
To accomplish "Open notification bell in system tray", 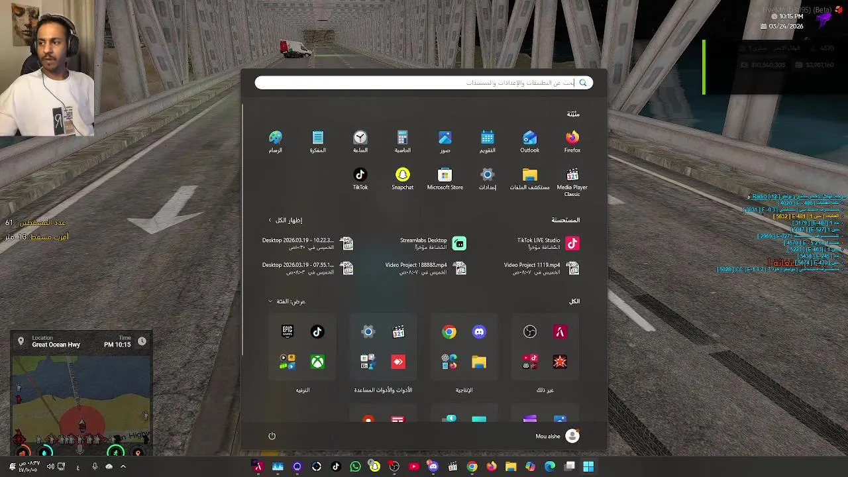I will [12, 466].
